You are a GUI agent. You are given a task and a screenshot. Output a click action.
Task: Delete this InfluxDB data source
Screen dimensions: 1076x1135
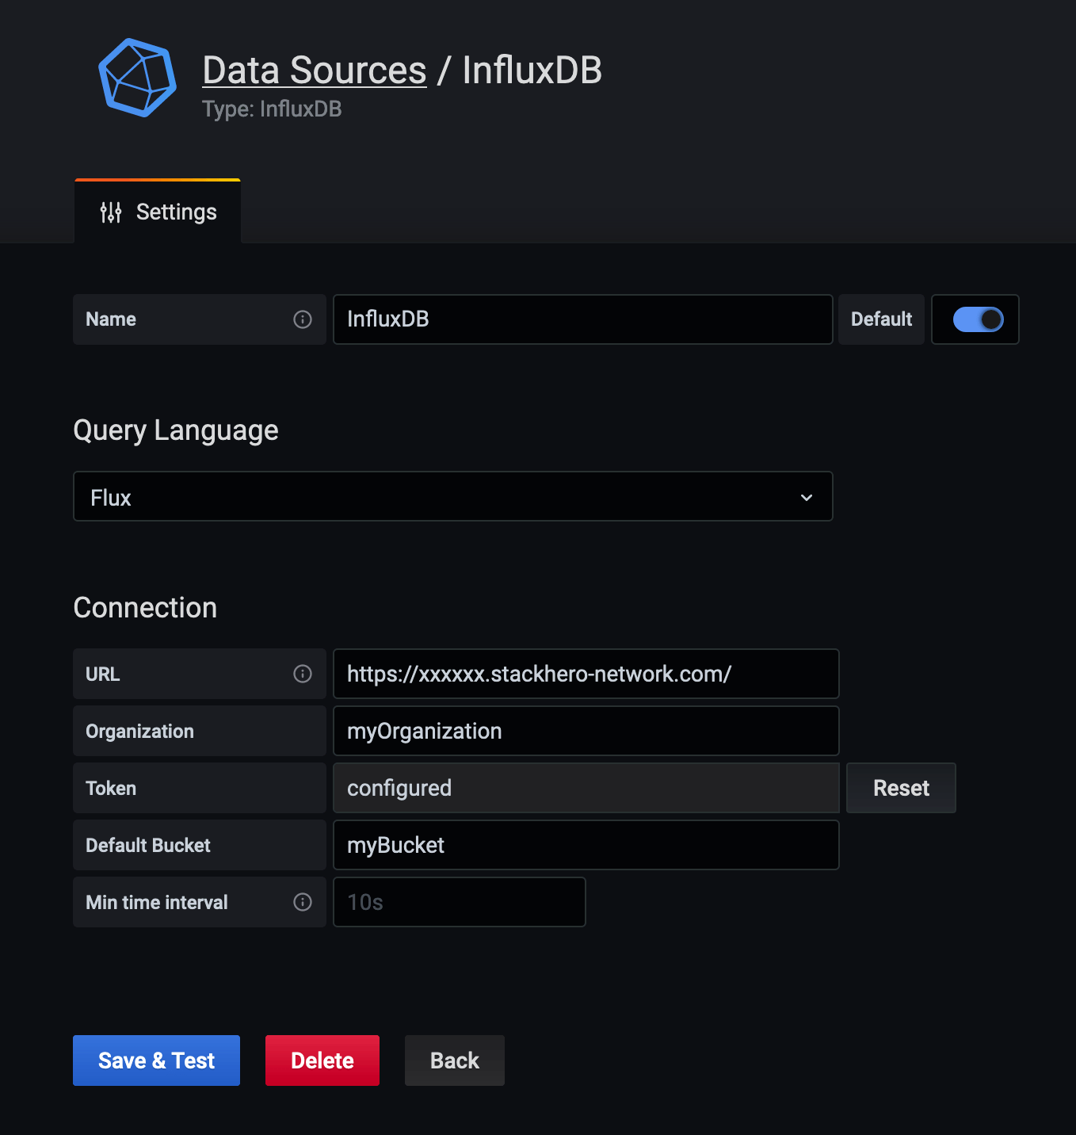click(x=322, y=1060)
